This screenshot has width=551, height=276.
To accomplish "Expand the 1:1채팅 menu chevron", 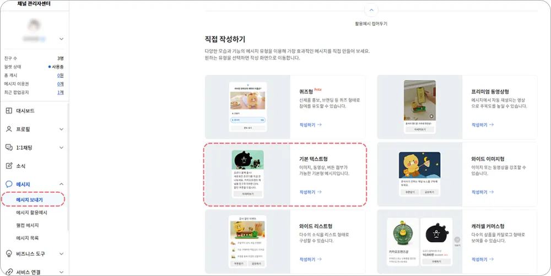I will (62, 148).
